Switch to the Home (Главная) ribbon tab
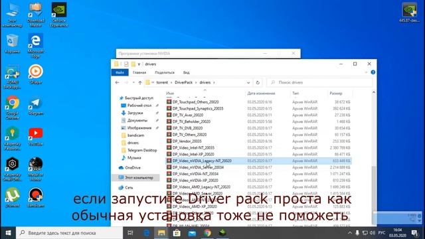Image resolution: width=425 pixels, height=239 pixels. point(139,72)
